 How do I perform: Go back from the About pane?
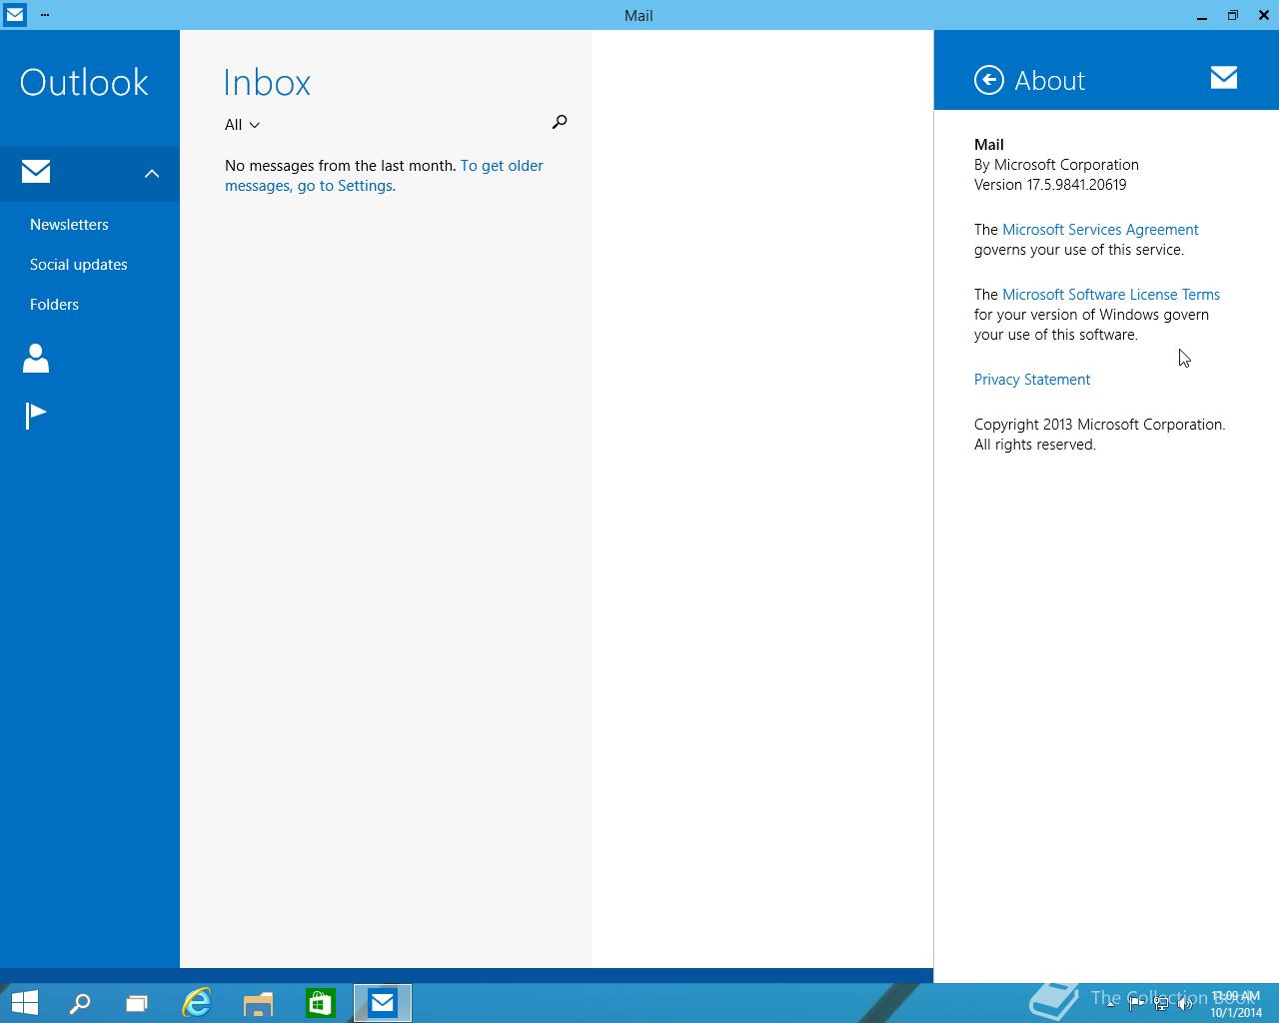[x=989, y=80]
